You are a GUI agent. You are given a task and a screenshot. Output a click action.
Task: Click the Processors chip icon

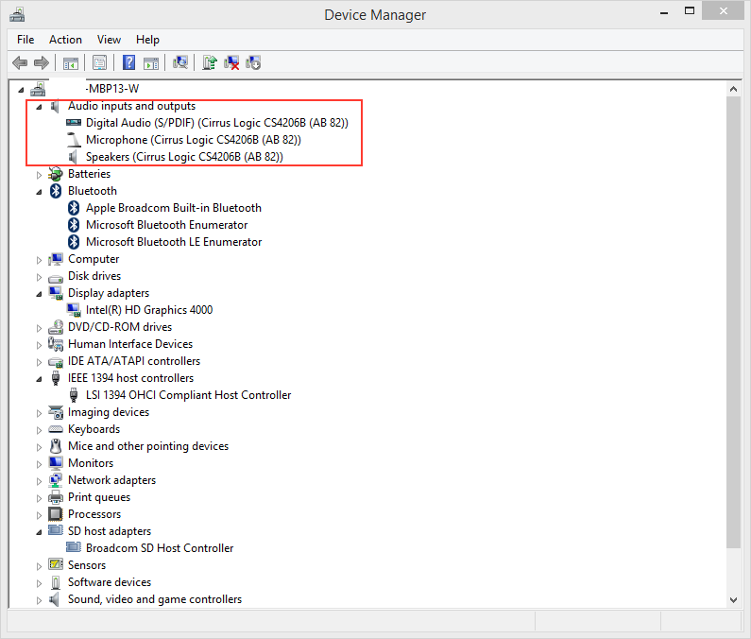click(x=56, y=514)
